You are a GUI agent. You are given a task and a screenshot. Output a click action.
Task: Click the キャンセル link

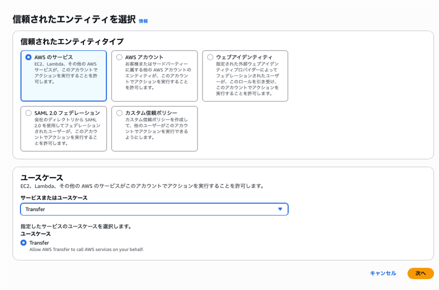click(x=383, y=273)
